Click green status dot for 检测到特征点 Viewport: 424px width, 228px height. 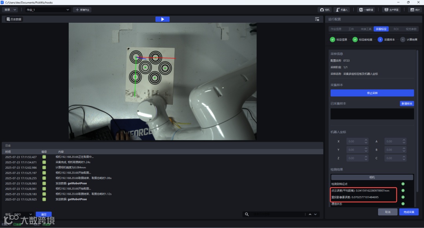coord(403,184)
